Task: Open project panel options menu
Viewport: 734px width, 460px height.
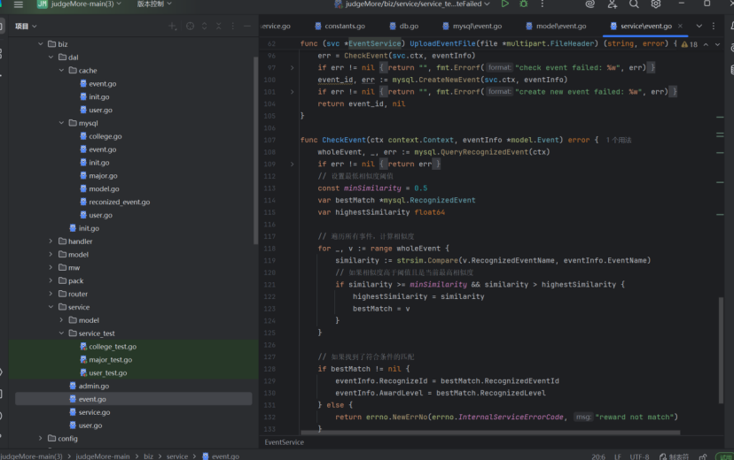Action: (x=232, y=27)
